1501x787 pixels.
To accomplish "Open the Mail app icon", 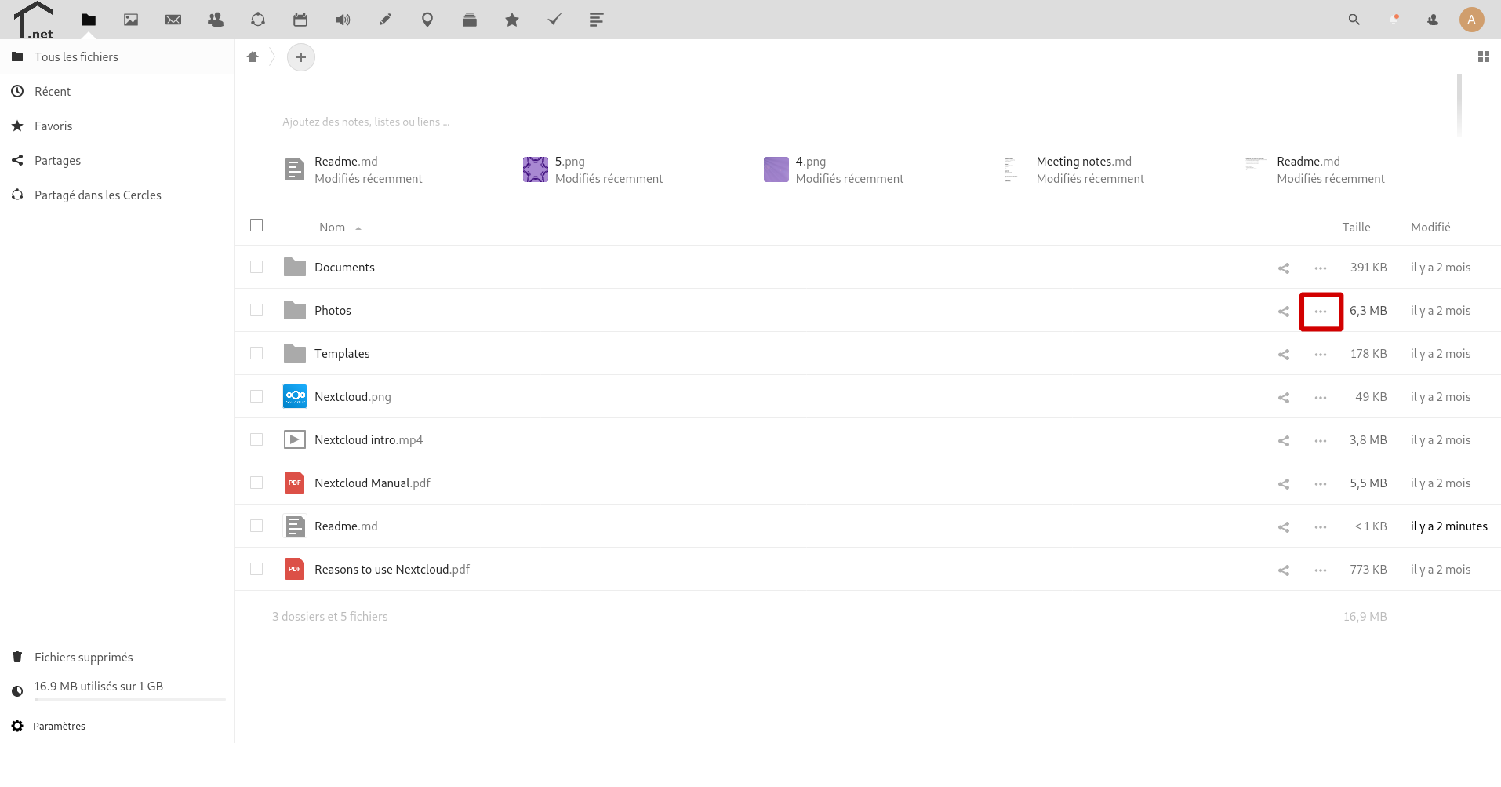I will 173,20.
